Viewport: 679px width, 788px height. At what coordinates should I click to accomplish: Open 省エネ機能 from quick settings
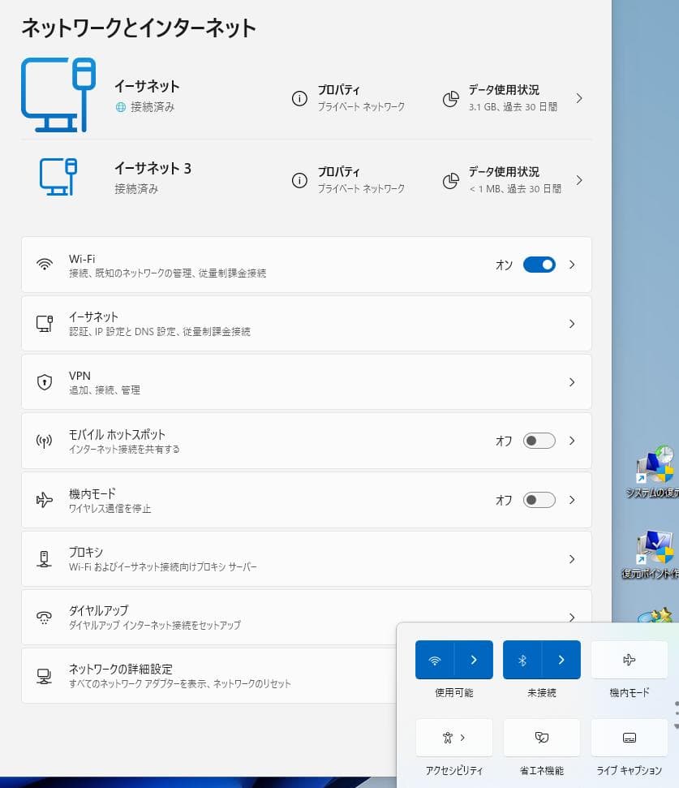point(541,737)
